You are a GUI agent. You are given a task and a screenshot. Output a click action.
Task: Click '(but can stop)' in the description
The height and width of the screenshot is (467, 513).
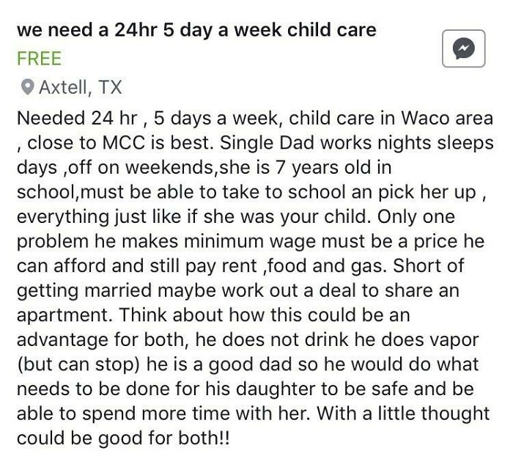pos(72,364)
